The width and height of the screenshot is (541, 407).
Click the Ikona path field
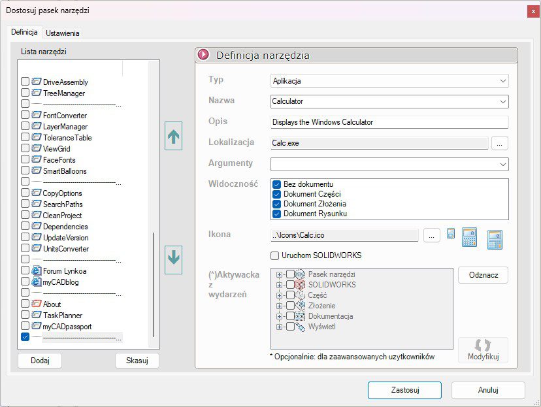345,235
